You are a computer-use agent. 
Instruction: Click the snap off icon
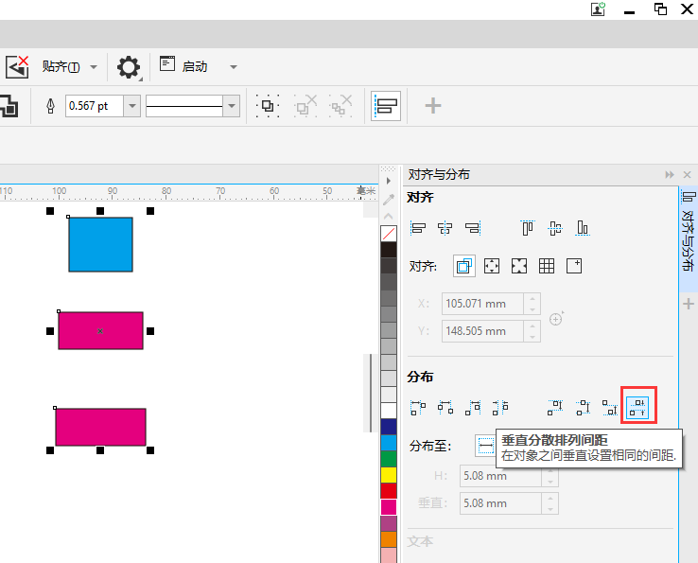pyautogui.click(x=17, y=67)
